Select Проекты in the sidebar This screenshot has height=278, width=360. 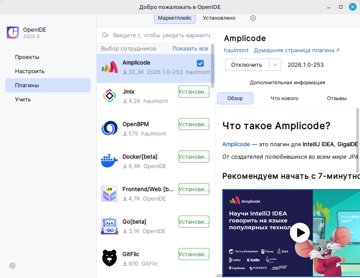coord(48,57)
